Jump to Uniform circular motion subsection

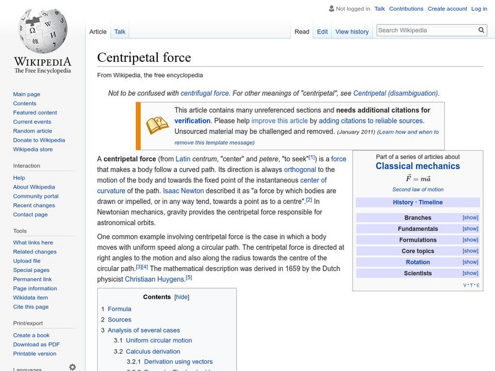tap(159, 341)
